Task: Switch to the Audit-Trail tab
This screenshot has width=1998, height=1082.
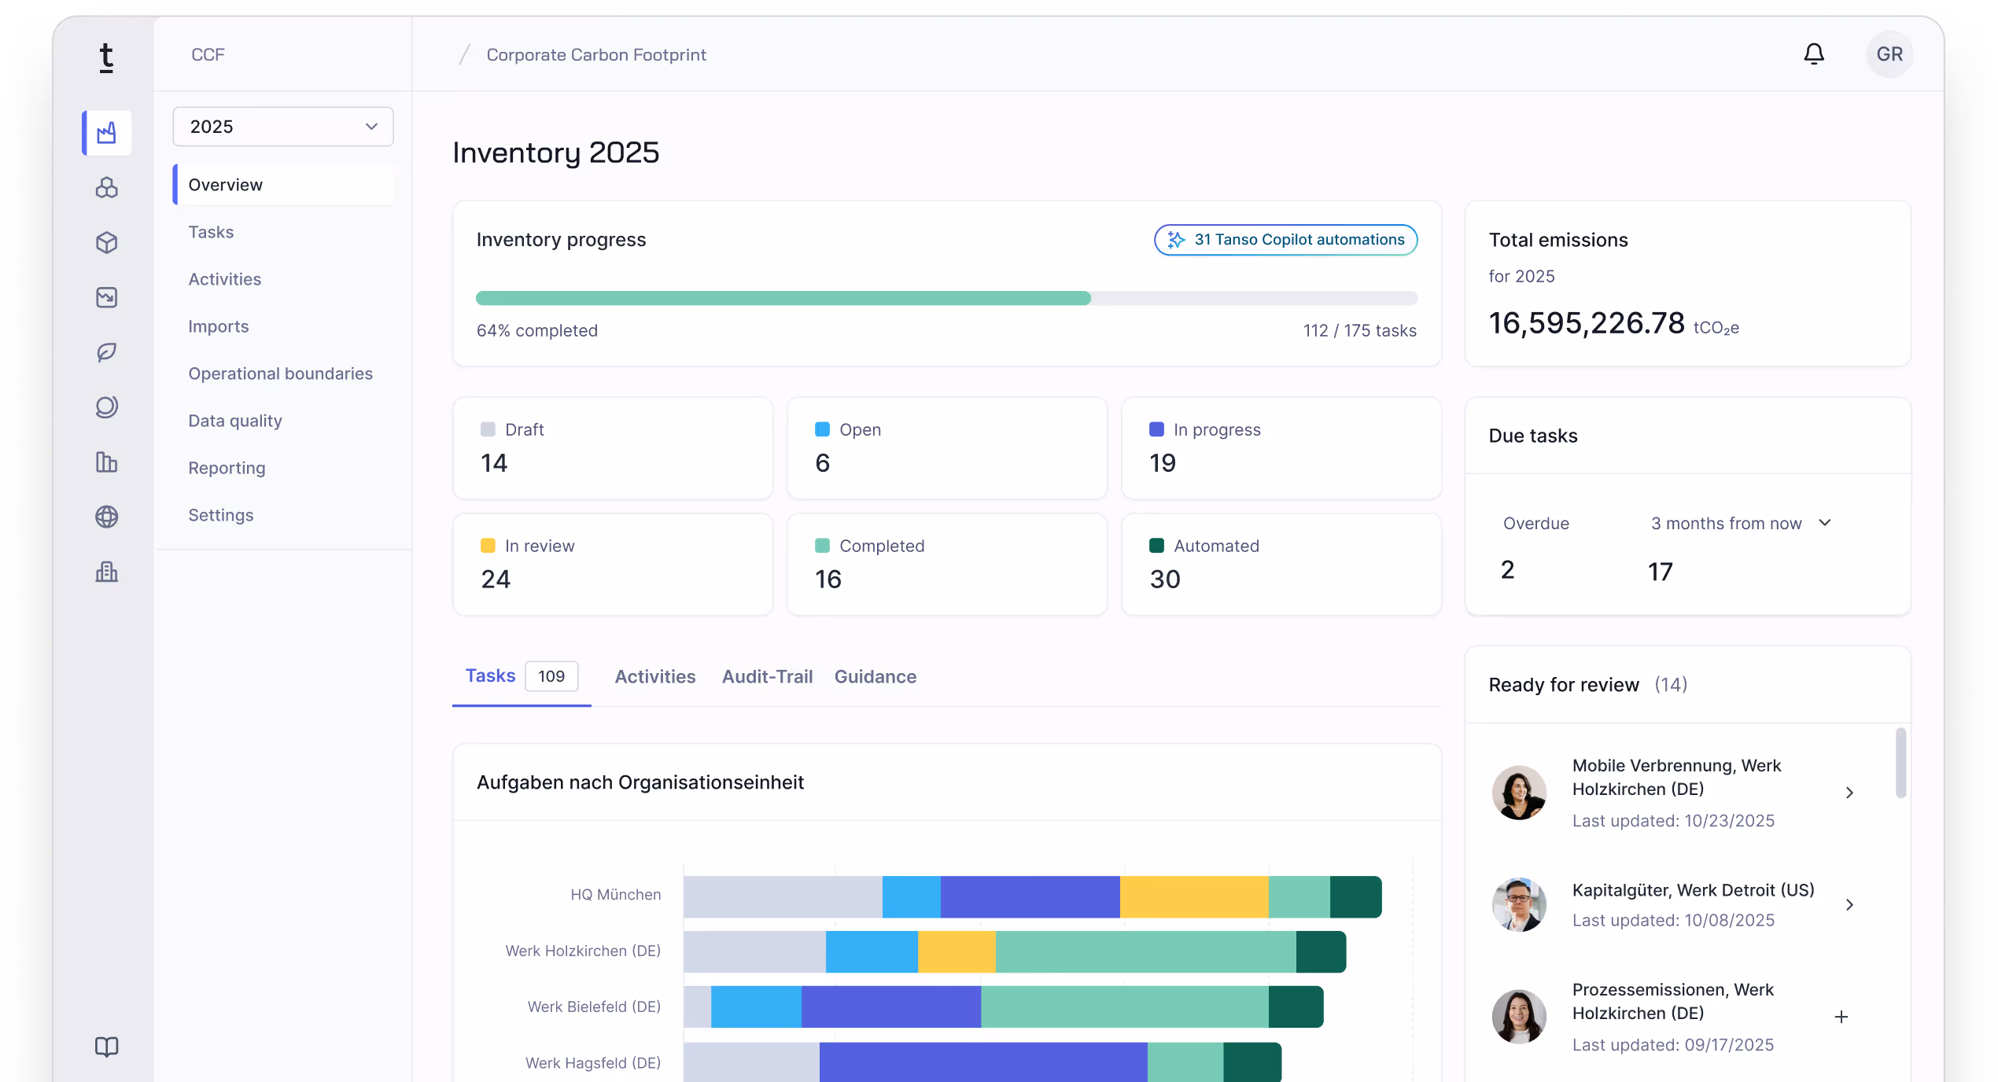Action: point(767,676)
